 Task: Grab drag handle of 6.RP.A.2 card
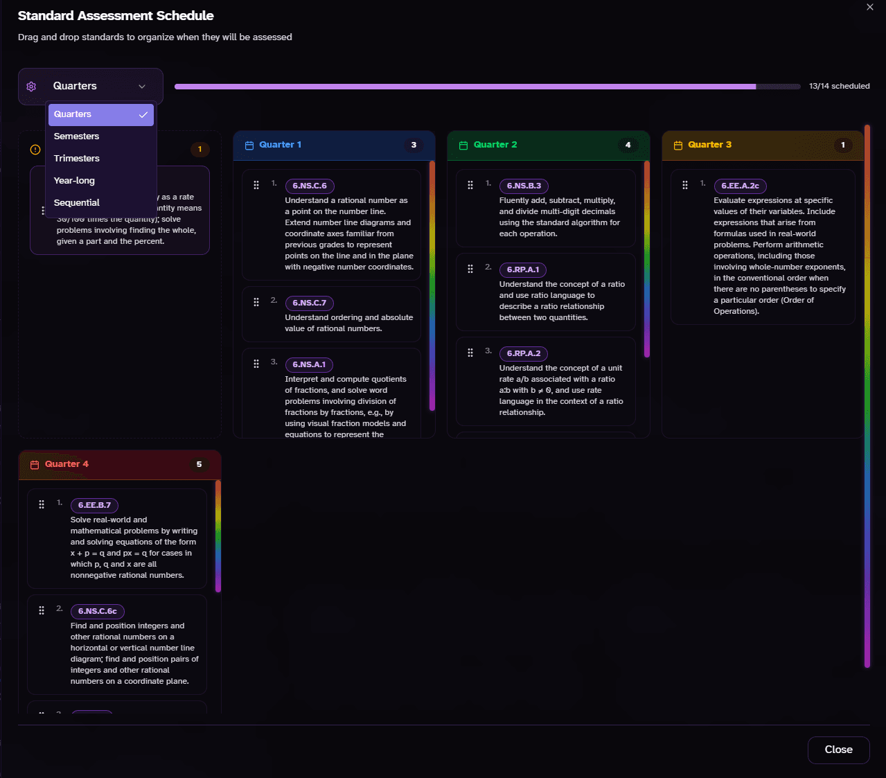click(470, 353)
